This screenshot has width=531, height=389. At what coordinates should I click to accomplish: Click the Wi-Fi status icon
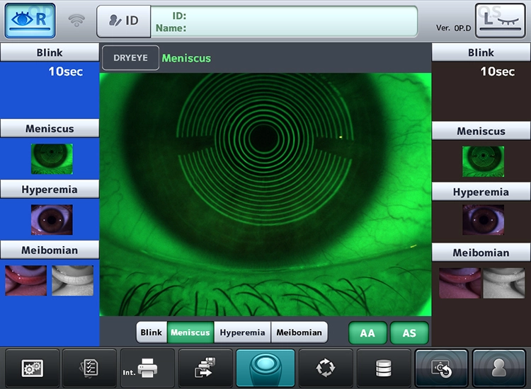tap(76, 21)
